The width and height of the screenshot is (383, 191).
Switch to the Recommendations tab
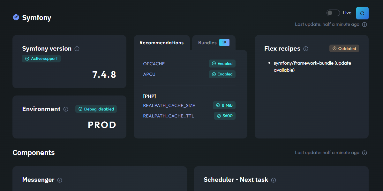[x=161, y=43]
